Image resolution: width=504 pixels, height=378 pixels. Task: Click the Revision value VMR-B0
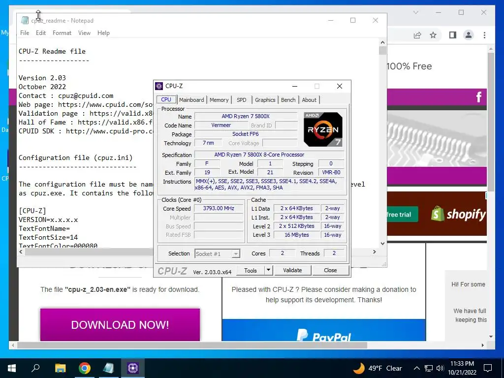[331, 173]
